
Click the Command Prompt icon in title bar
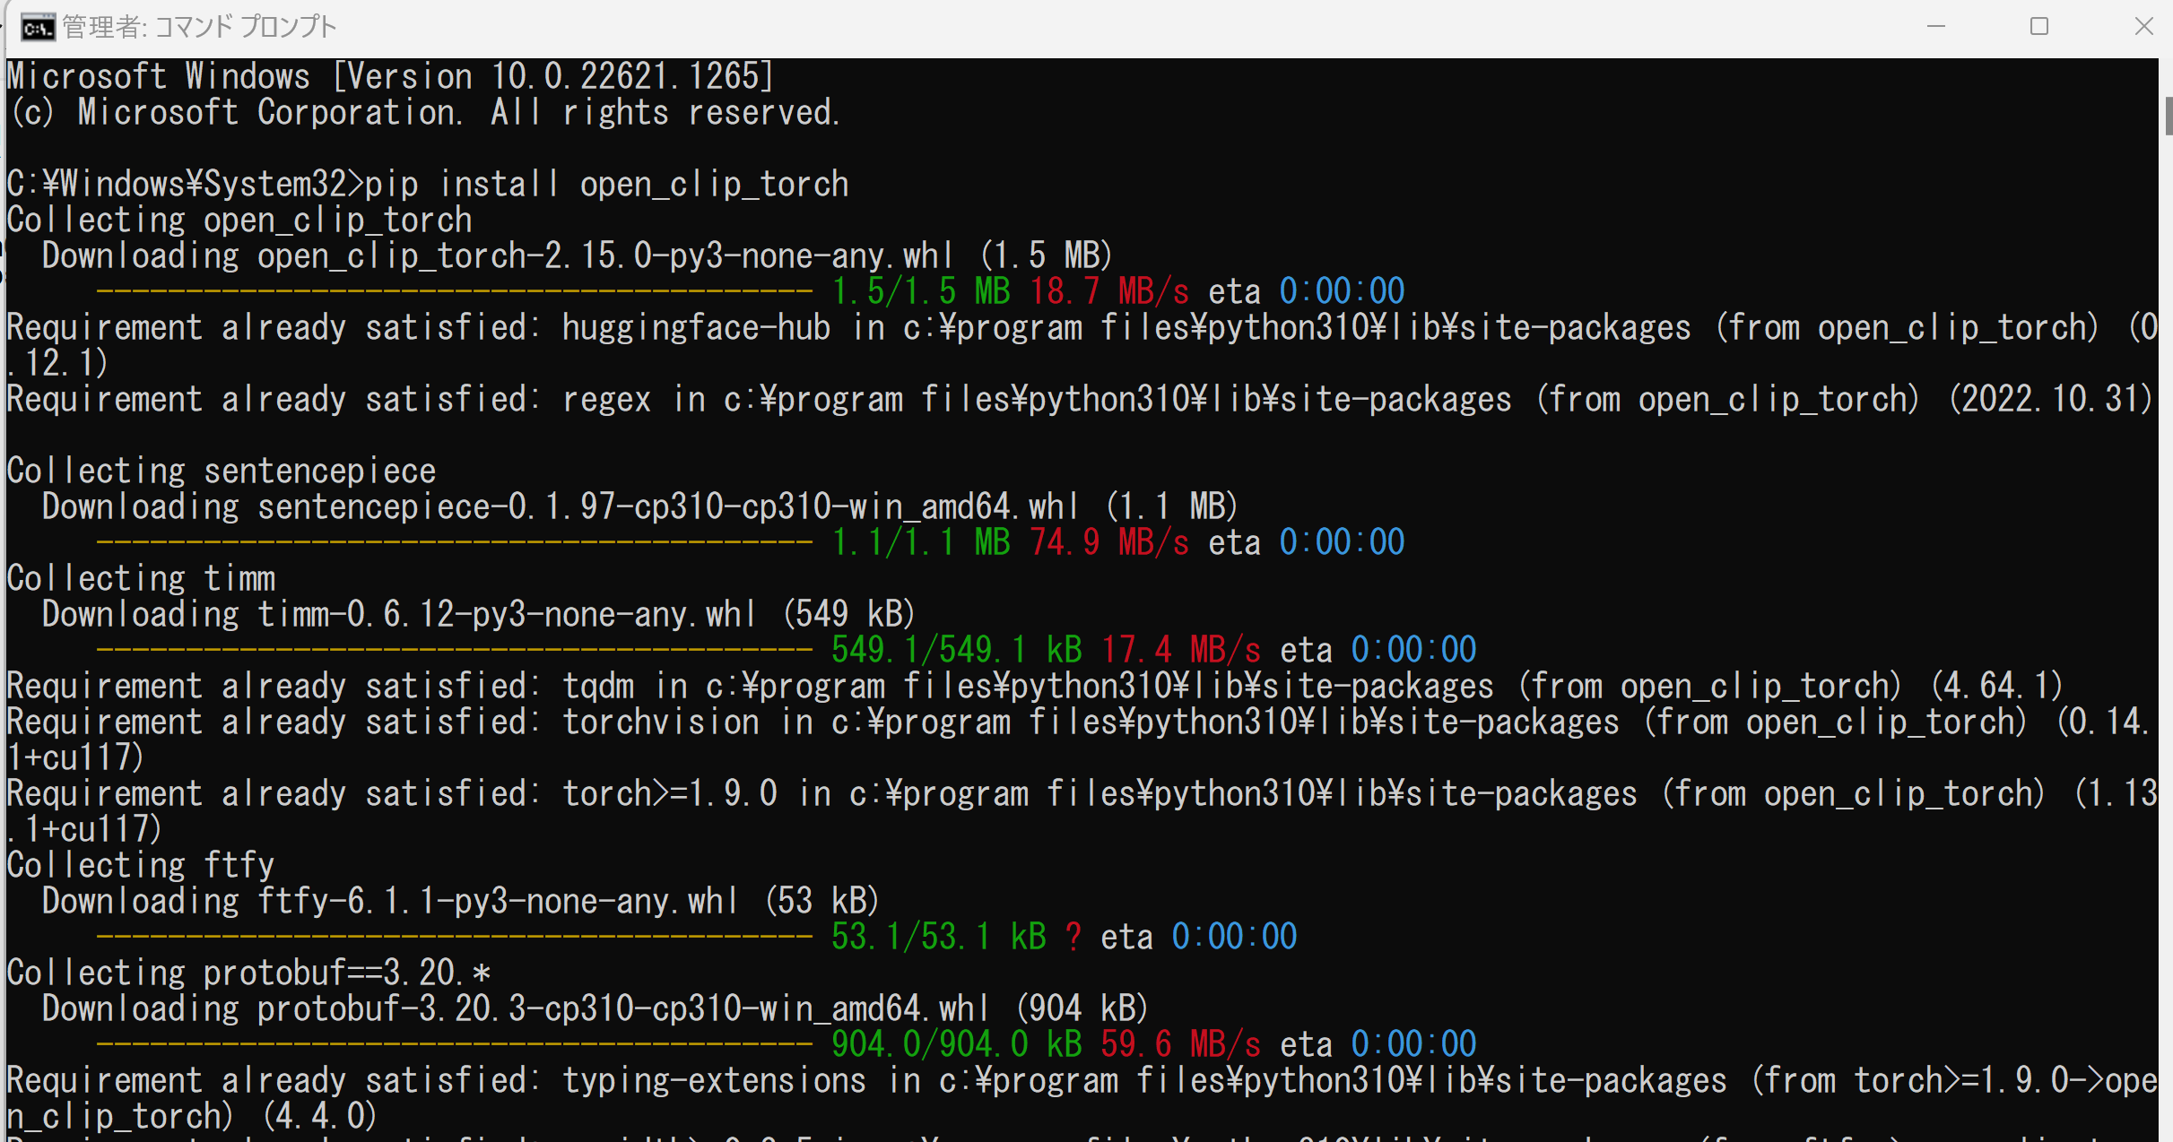point(38,27)
